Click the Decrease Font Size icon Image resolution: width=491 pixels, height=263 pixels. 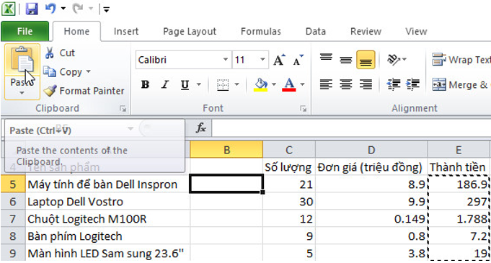click(x=298, y=60)
